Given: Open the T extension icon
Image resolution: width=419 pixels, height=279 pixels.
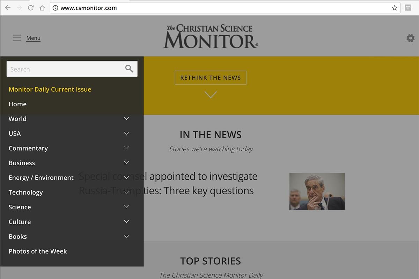Looking at the screenshot, I should 408,8.
